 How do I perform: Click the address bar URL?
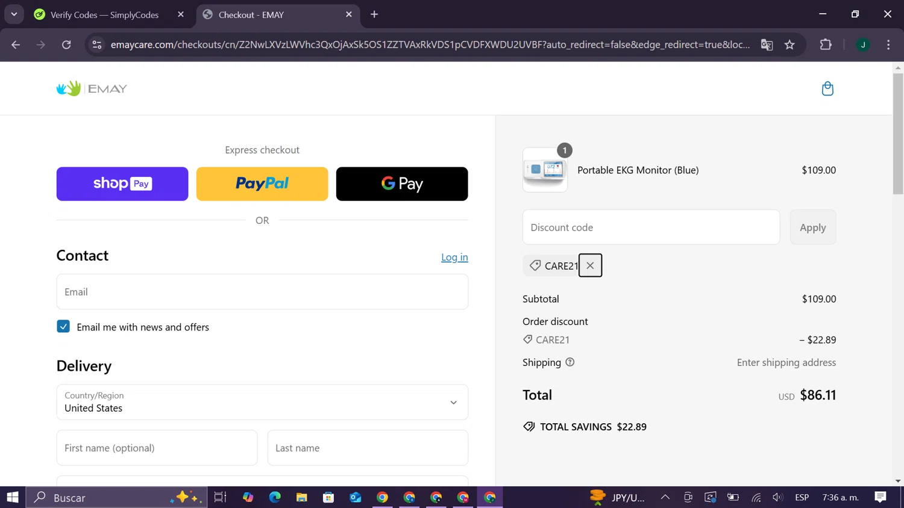coord(430,45)
